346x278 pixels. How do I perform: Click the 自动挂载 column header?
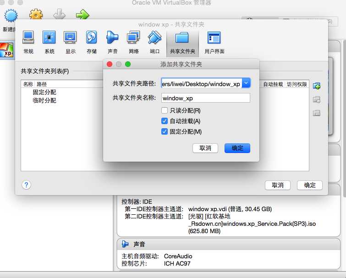[273, 84]
